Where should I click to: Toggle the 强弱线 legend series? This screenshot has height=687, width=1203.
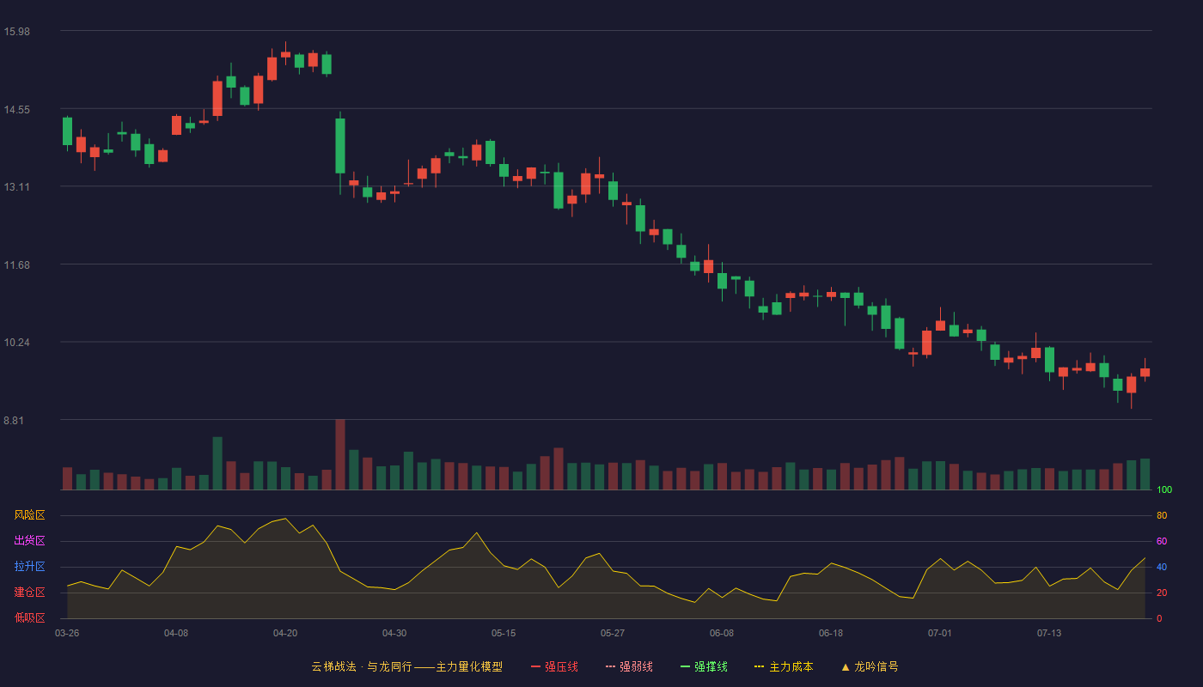coord(629,666)
